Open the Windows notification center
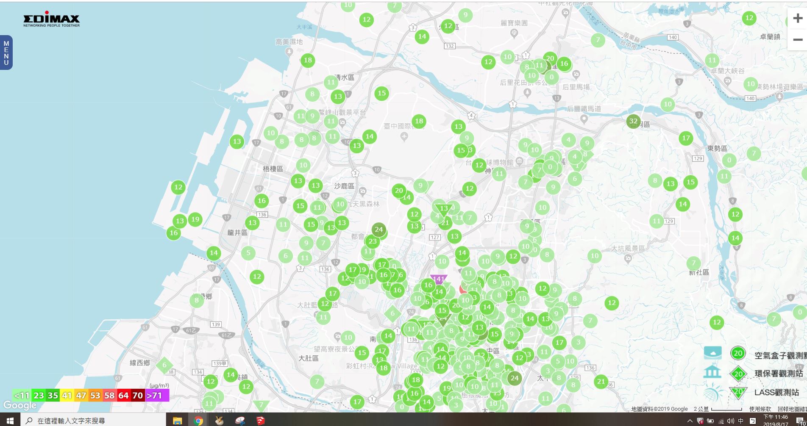This screenshot has width=807, height=426. (x=800, y=421)
